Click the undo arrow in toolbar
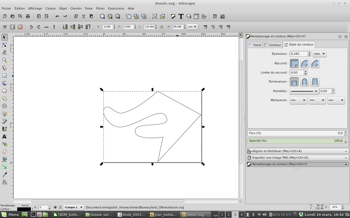Image resolution: width=350 pixels, height=218 pixels. pos(57,16)
